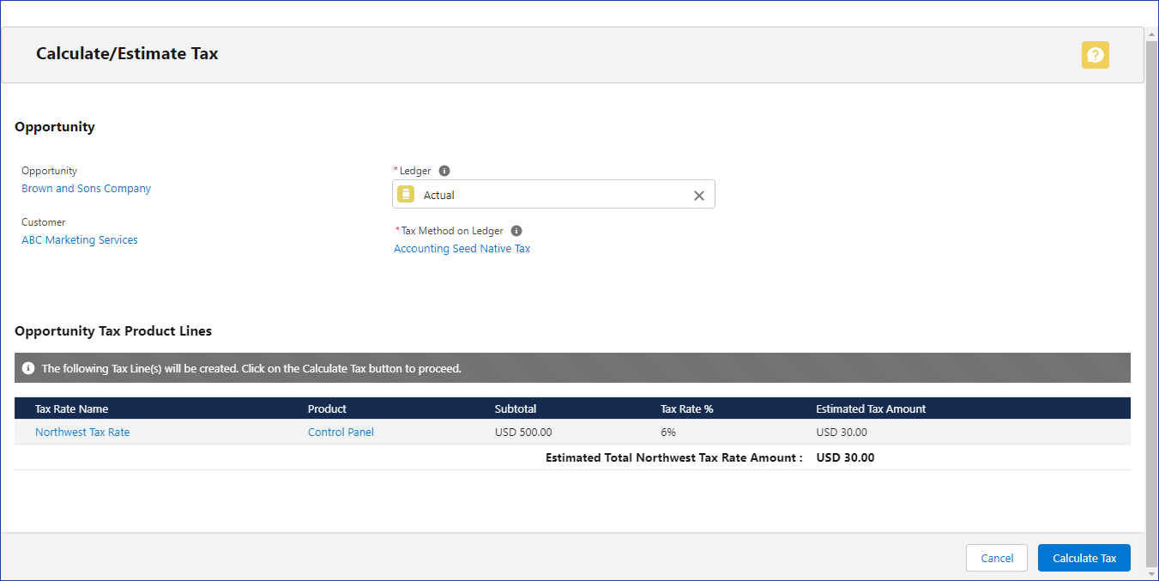This screenshot has width=1159, height=581.
Task: Click the Tax Rate Name column header
Action: pos(71,409)
